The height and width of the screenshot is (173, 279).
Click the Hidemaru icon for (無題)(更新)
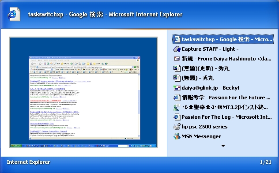coord(177,68)
